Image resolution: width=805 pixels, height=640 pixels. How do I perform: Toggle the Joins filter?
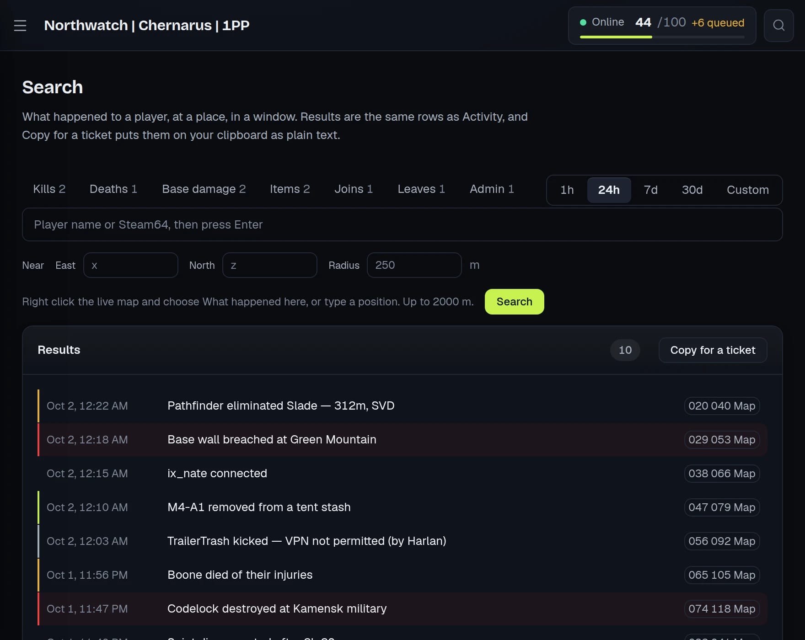point(354,189)
